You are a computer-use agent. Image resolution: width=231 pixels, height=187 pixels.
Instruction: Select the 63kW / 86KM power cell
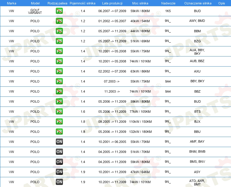pos(140,71)
